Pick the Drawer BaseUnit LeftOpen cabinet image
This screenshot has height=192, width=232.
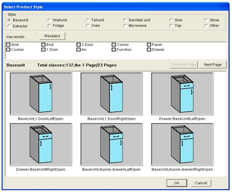182,94
